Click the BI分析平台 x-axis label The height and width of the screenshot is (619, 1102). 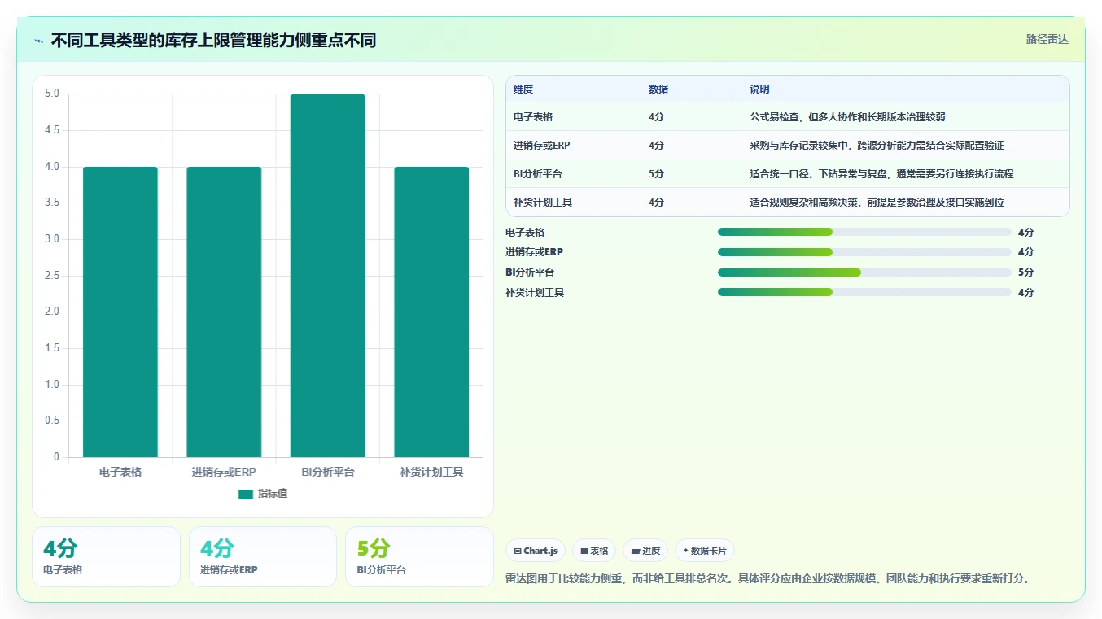pyautogui.click(x=328, y=472)
